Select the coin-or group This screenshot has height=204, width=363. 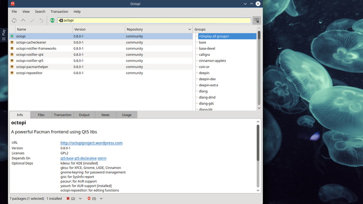204,67
